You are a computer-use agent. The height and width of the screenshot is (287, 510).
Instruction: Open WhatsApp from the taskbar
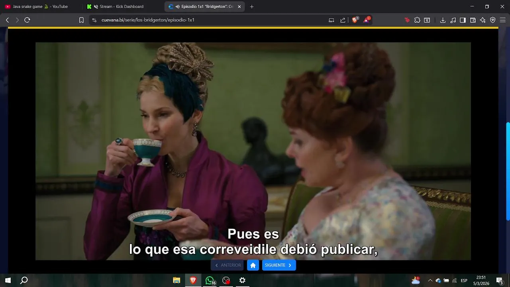[210, 280]
